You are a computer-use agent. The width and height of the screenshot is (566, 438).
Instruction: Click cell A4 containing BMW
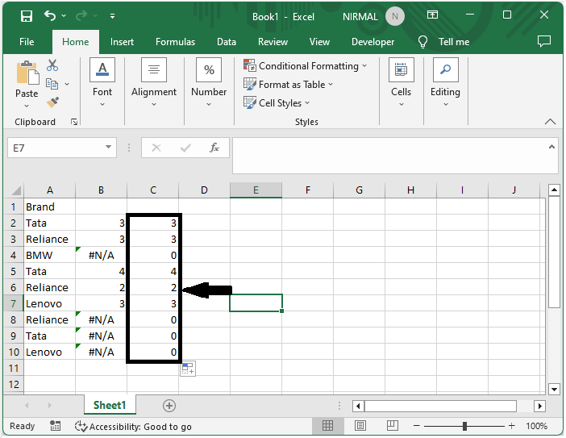tap(50, 255)
